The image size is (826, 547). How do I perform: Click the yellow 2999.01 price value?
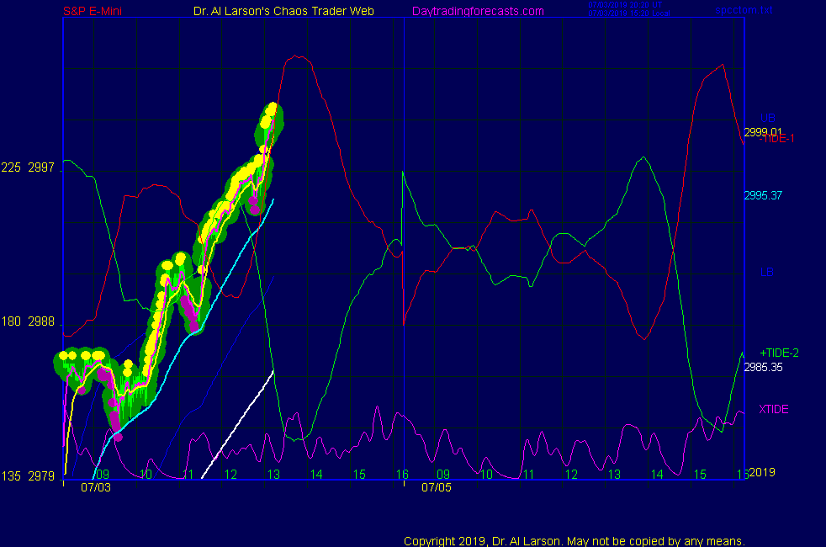(763, 132)
